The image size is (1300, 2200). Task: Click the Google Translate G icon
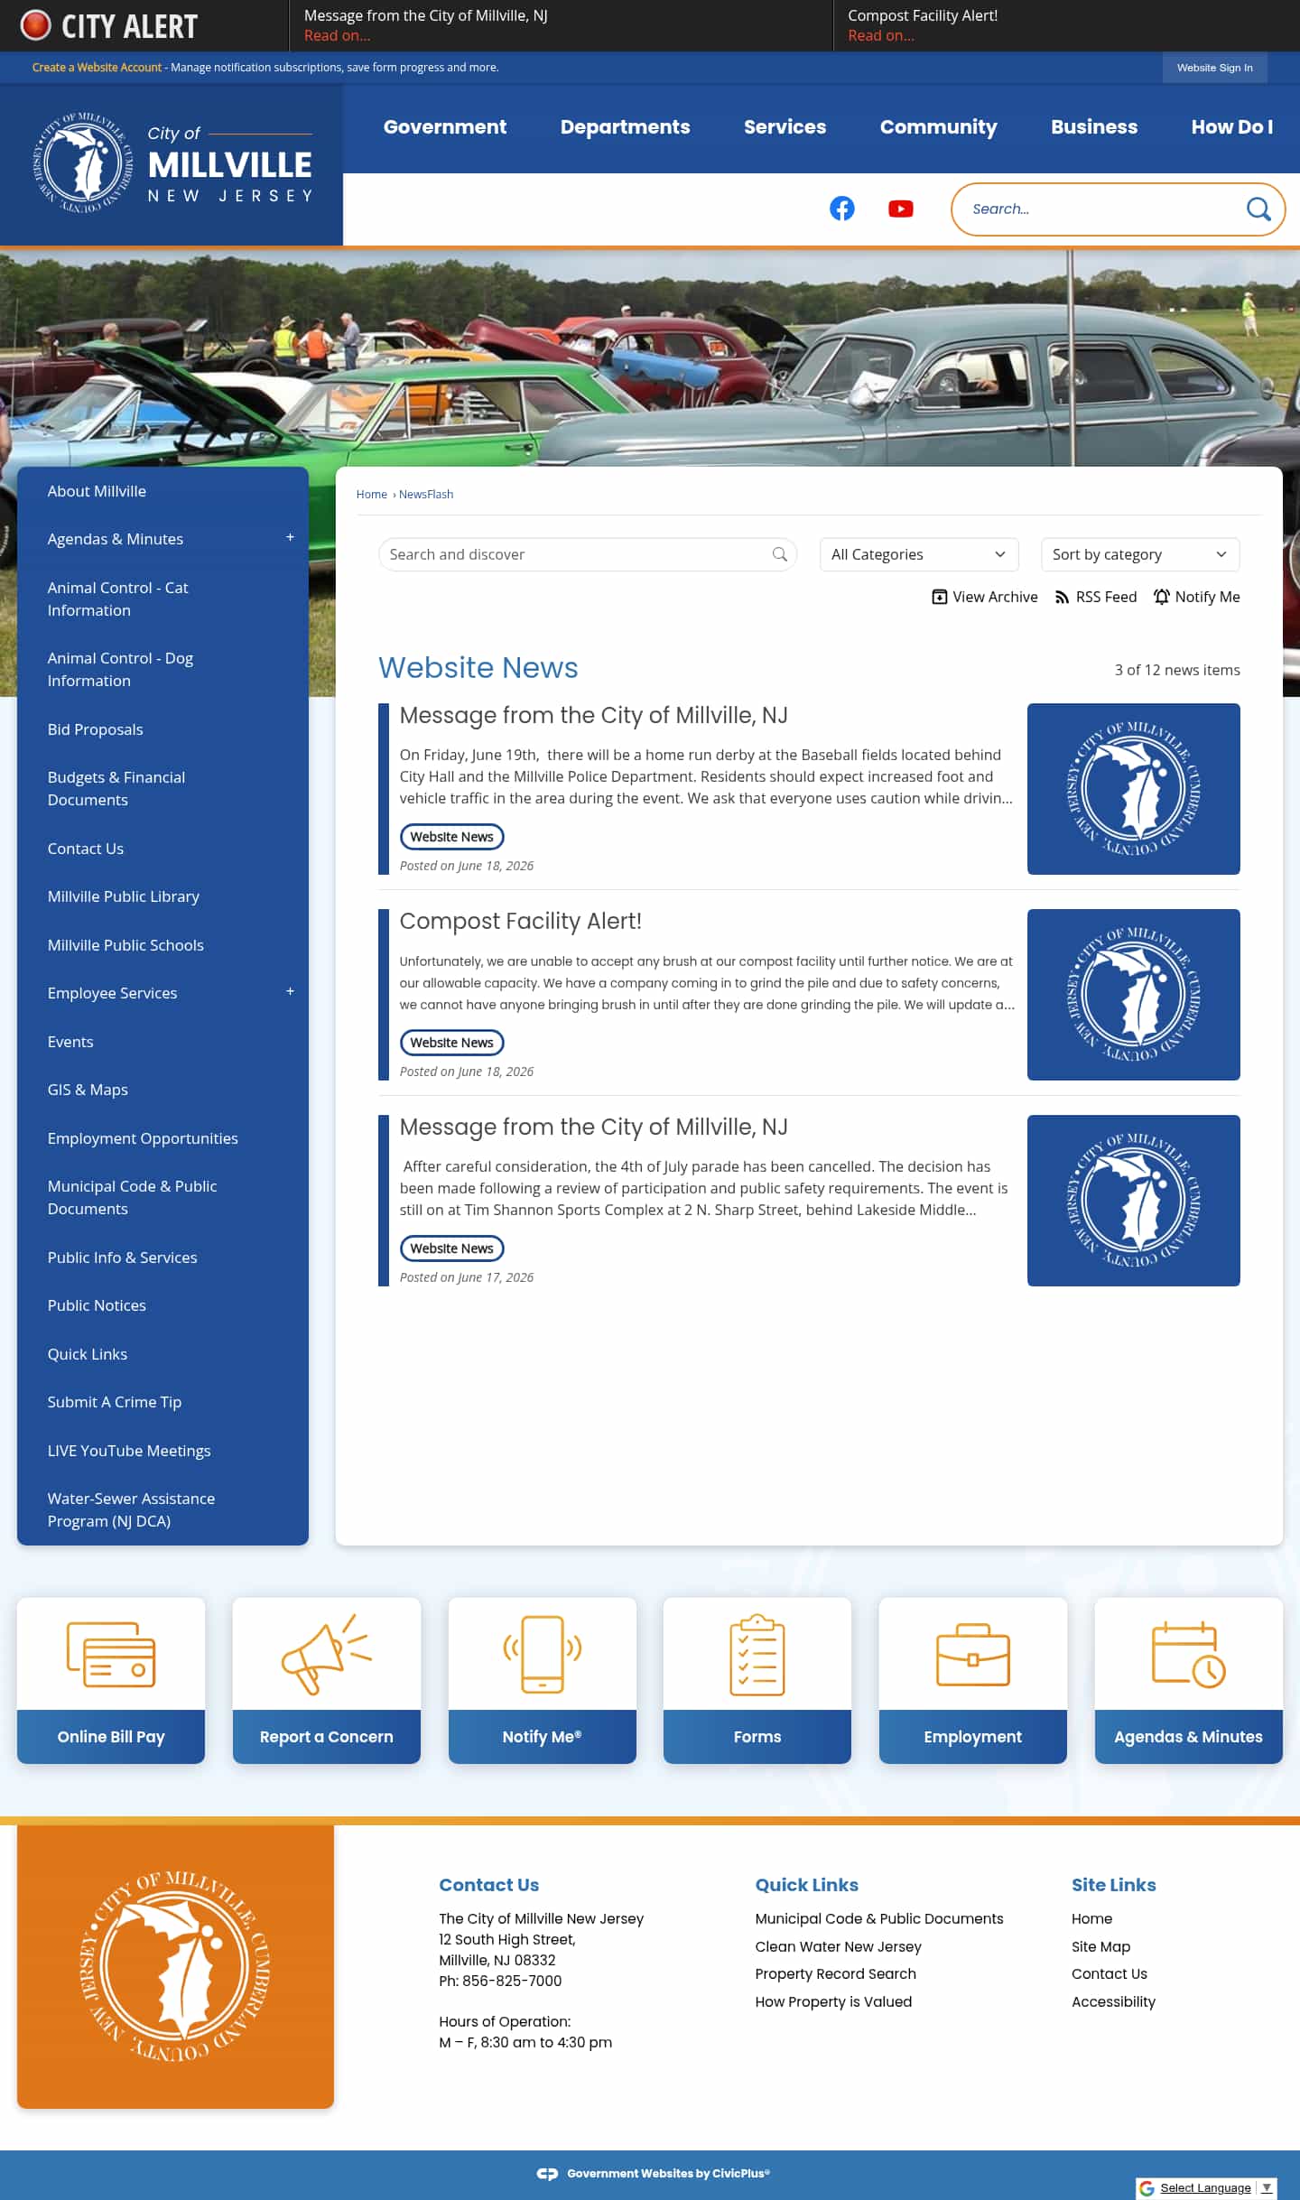point(1147,2188)
